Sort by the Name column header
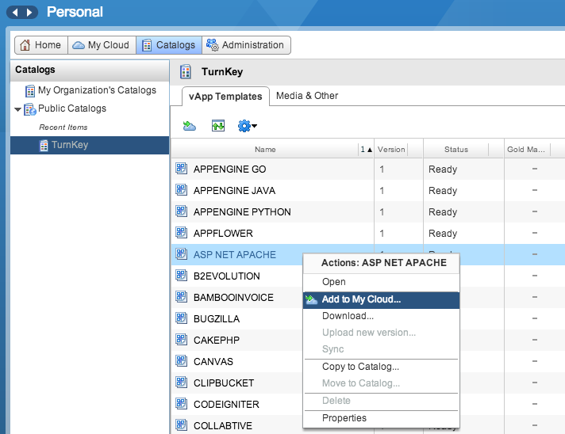This screenshot has width=565, height=434. pyautogui.click(x=265, y=149)
